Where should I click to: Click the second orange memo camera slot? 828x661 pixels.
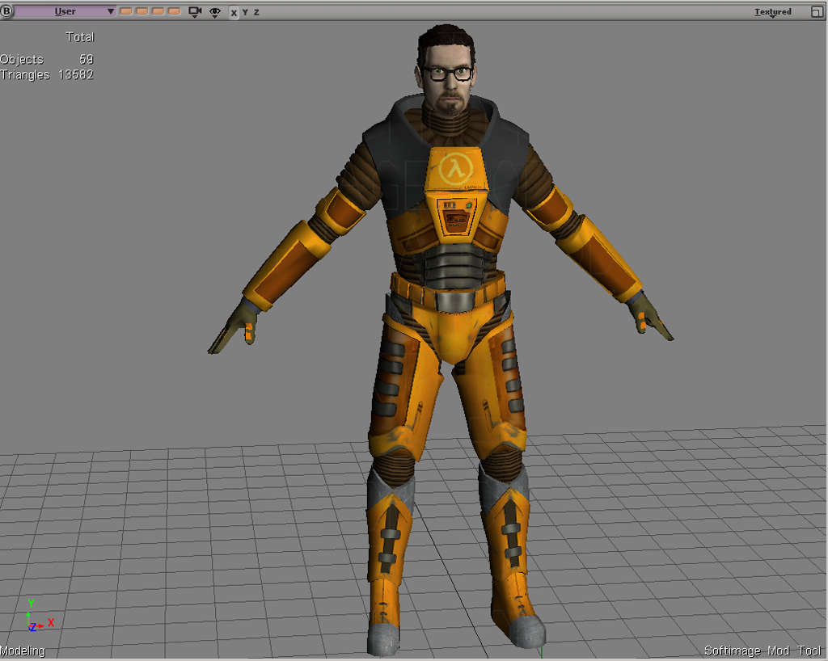click(142, 11)
